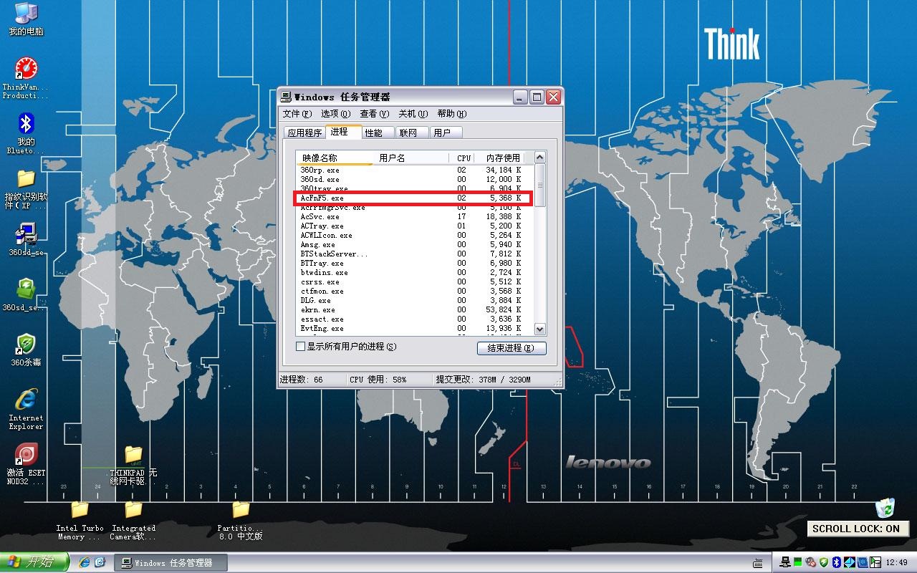Click the 开始 Start button
Screen dimensions: 917x573
pos(32,562)
